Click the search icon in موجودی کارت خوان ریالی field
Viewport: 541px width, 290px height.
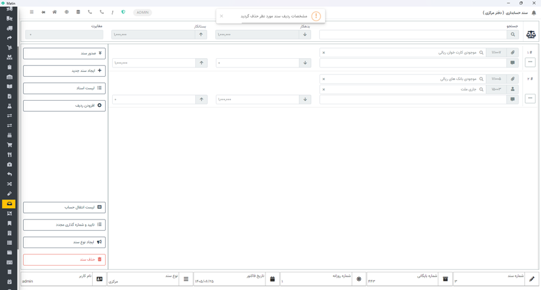(x=482, y=52)
